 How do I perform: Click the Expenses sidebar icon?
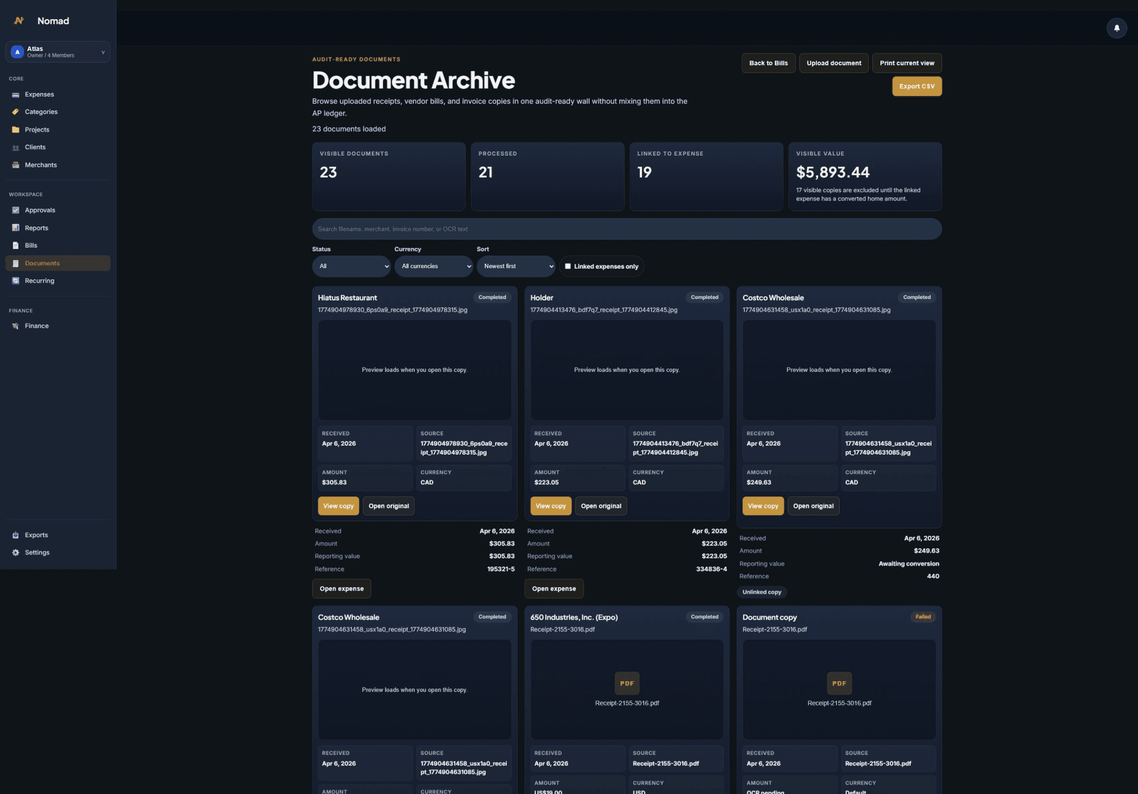tap(15, 94)
